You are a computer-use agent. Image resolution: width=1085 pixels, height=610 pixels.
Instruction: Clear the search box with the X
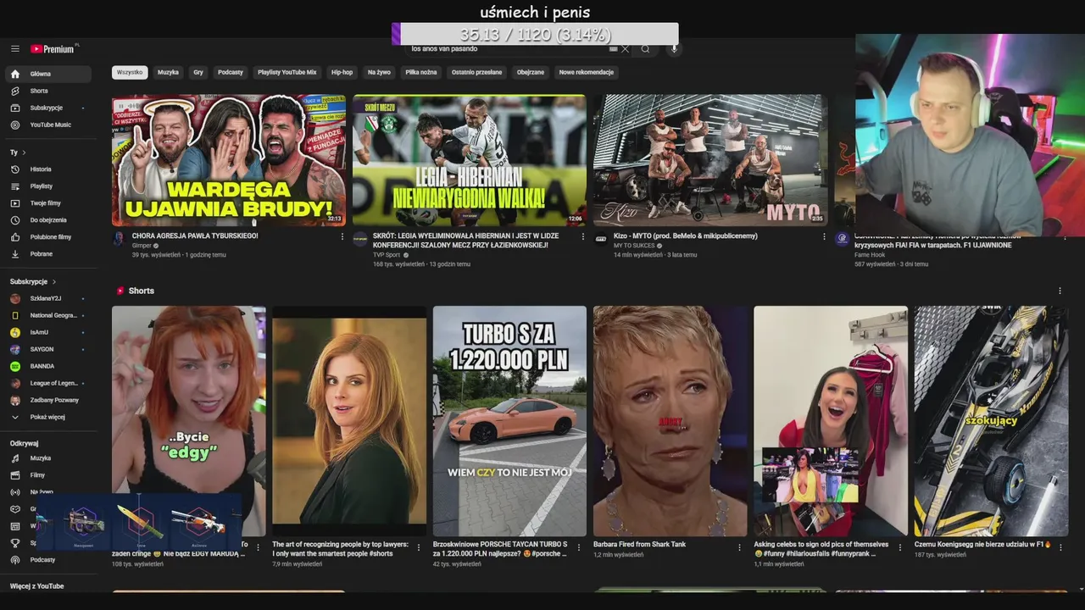tap(626, 49)
